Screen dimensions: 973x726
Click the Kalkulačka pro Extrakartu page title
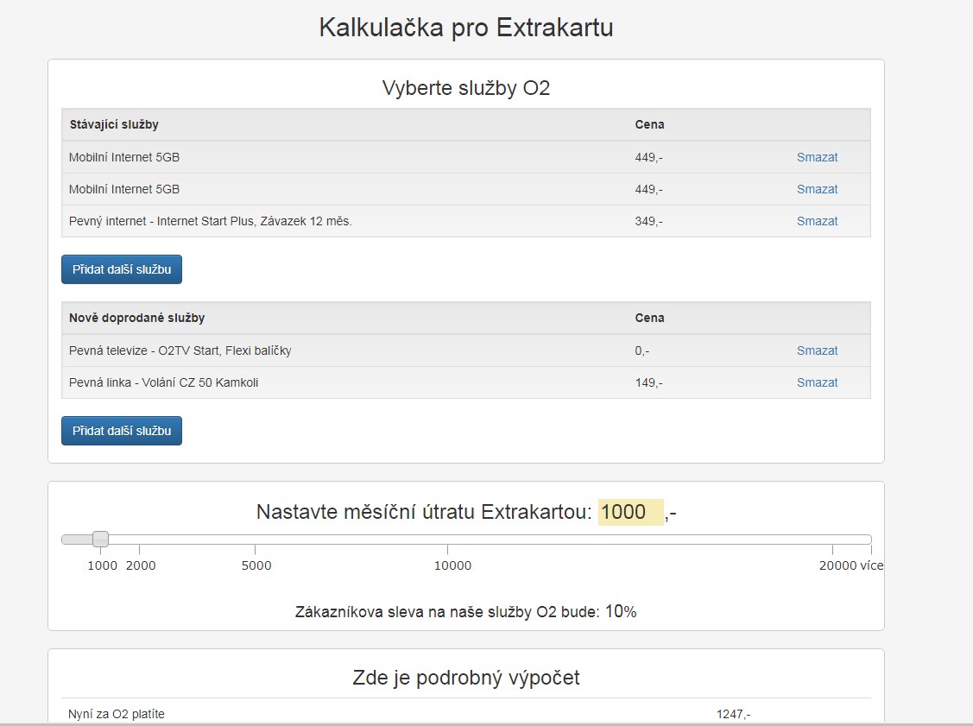click(x=465, y=28)
